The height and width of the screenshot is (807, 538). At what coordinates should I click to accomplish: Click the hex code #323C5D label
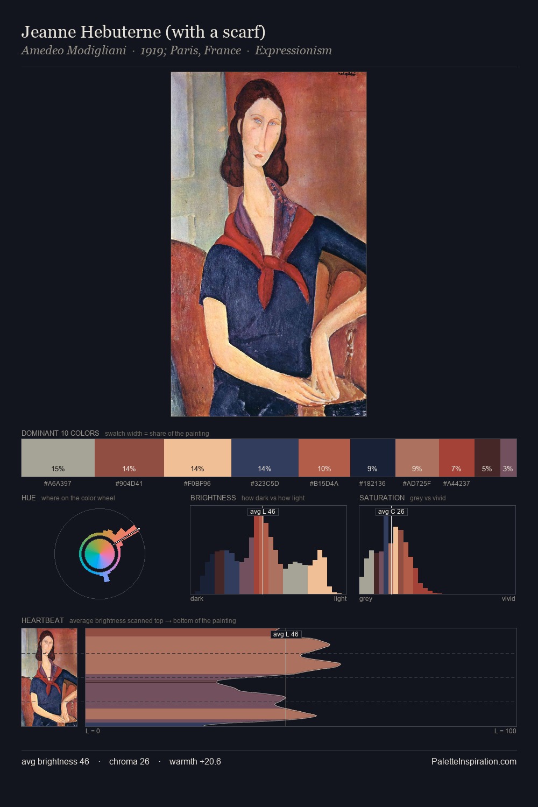point(265,483)
